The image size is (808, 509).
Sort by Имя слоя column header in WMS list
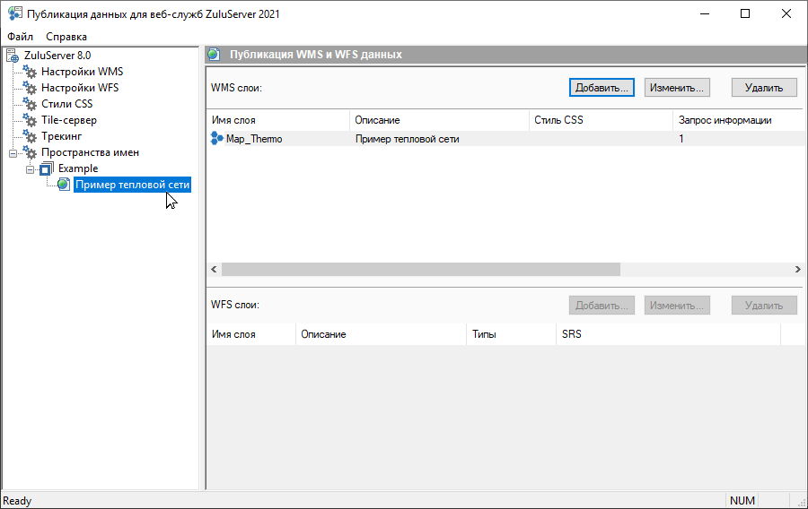coord(277,120)
